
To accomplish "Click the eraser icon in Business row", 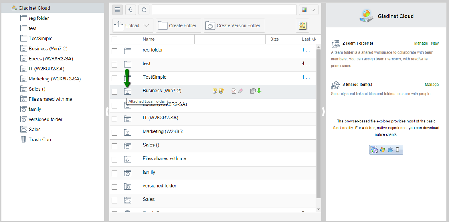I will point(240,91).
